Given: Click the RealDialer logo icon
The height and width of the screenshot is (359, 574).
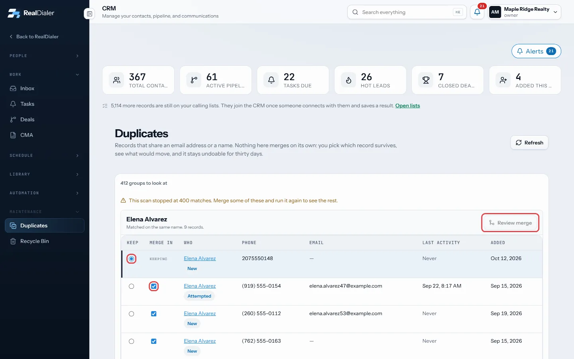Looking at the screenshot, I should 14,13.
